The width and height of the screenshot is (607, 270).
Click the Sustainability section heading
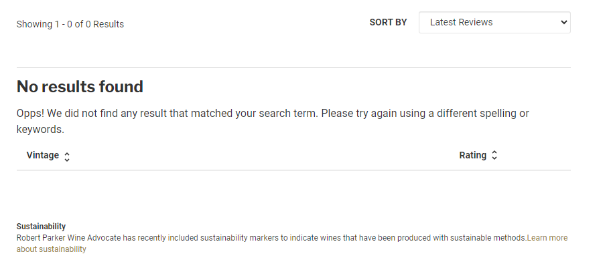(41, 227)
